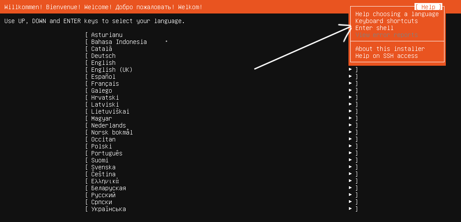The width and height of the screenshot is (461, 222).
Task: Open Keyboard shortcuts help entry
Action: (x=386, y=21)
